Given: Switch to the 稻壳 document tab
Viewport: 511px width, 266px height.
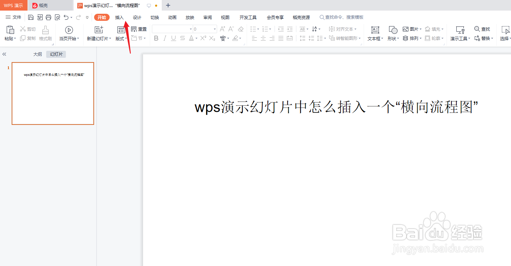Looking at the screenshot, I should [50, 5].
